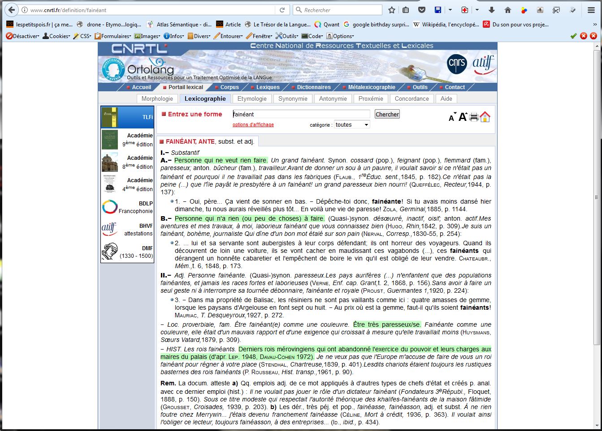602x431 pixels.
Task: Open the Infos toolbar dropdown
Action: (174, 36)
